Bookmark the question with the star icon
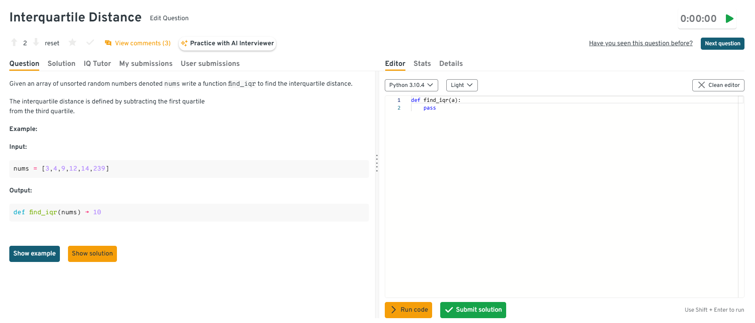The height and width of the screenshot is (323, 755). 72,42
